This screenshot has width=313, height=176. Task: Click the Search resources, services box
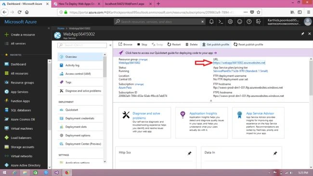[x=159, y=22]
